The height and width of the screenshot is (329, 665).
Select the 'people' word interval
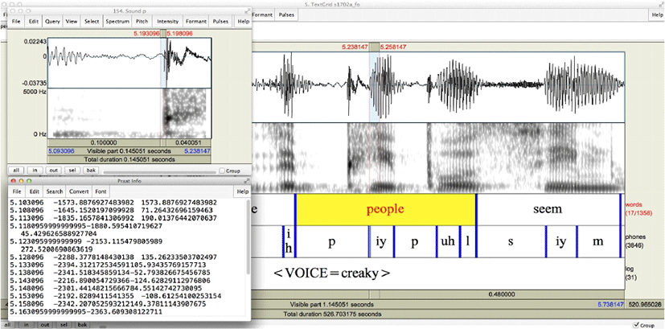pos(385,209)
